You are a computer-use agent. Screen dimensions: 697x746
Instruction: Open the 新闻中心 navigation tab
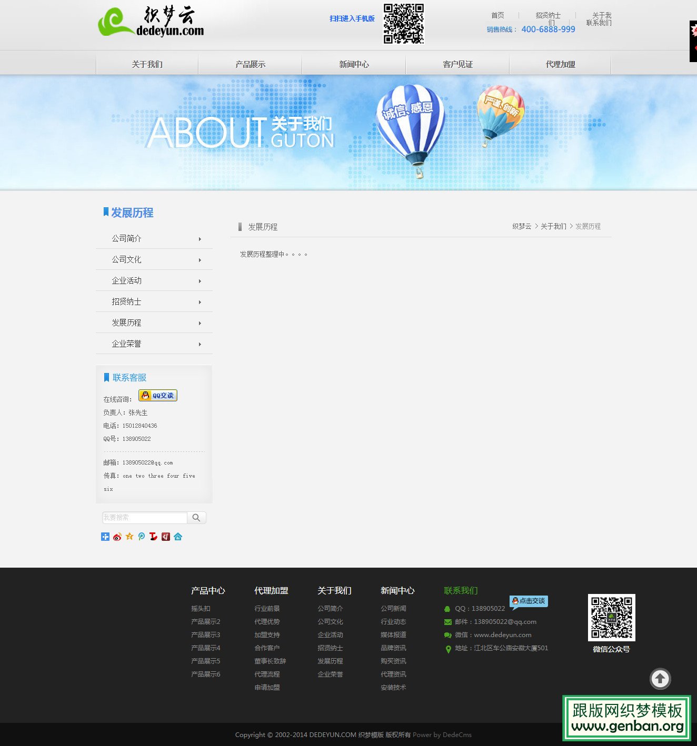click(354, 64)
